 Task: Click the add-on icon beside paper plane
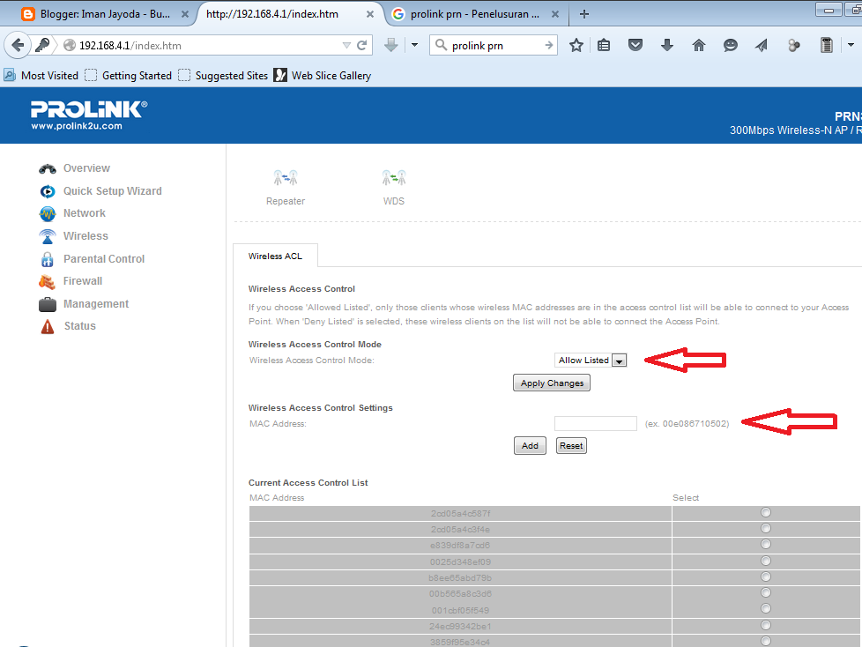pyautogui.click(x=794, y=45)
